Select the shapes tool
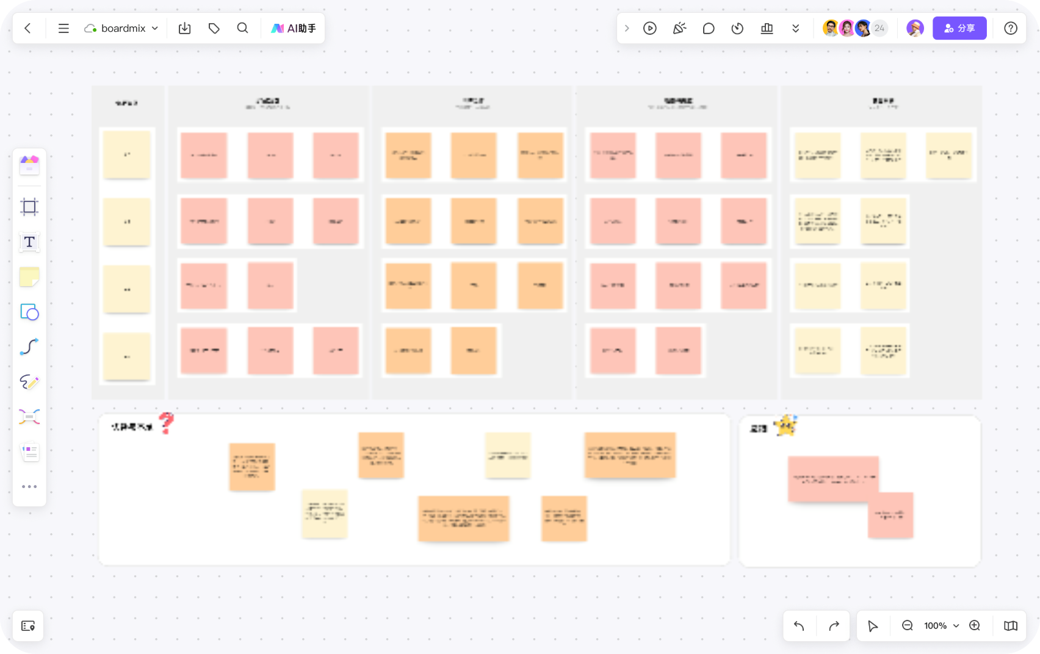1040x654 pixels. [29, 312]
